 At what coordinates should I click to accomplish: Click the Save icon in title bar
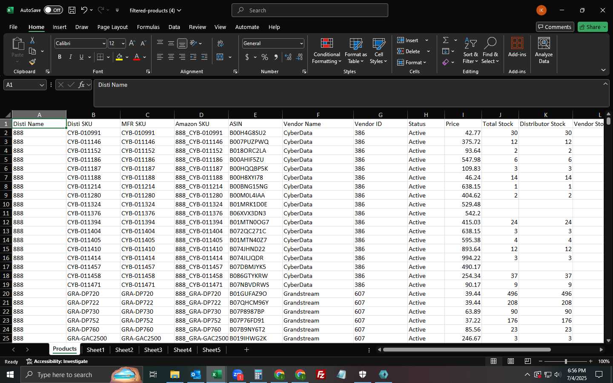(72, 10)
